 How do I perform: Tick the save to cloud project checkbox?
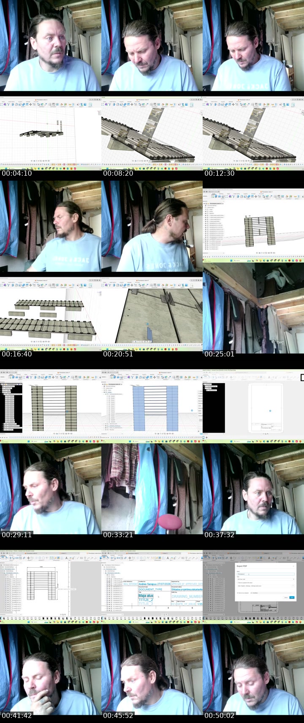tap(238, 582)
